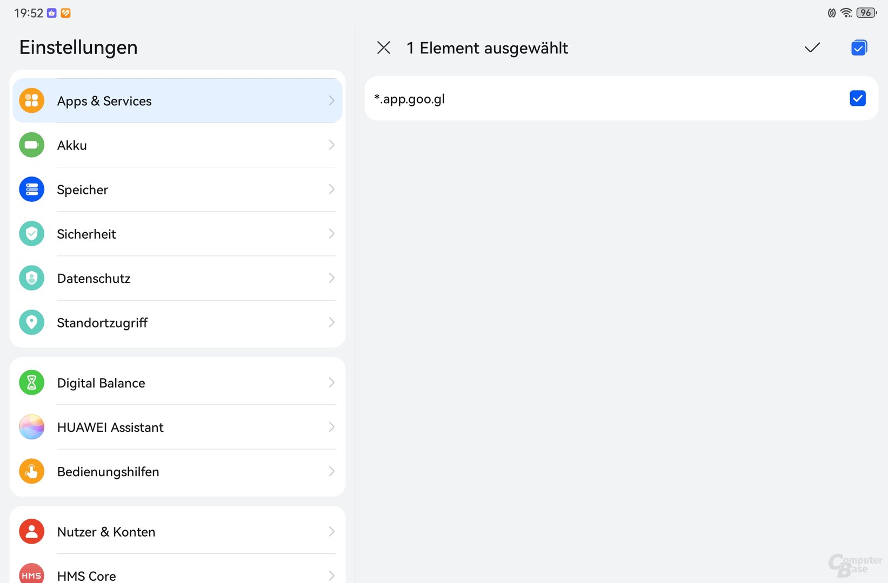Expand Apps & Services via its chevron
This screenshot has height=583, width=888.
click(331, 100)
